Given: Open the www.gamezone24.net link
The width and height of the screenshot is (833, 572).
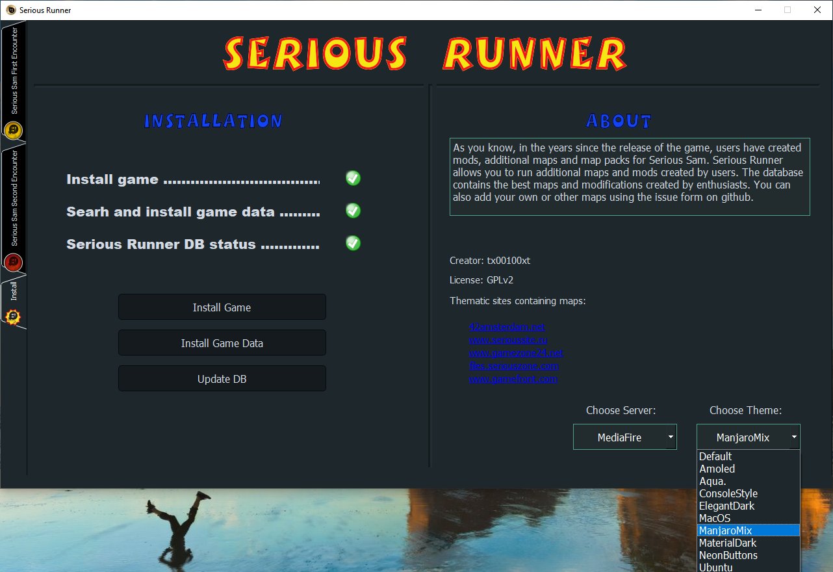Looking at the screenshot, I should pyautogui.click(x=516, y=353).
